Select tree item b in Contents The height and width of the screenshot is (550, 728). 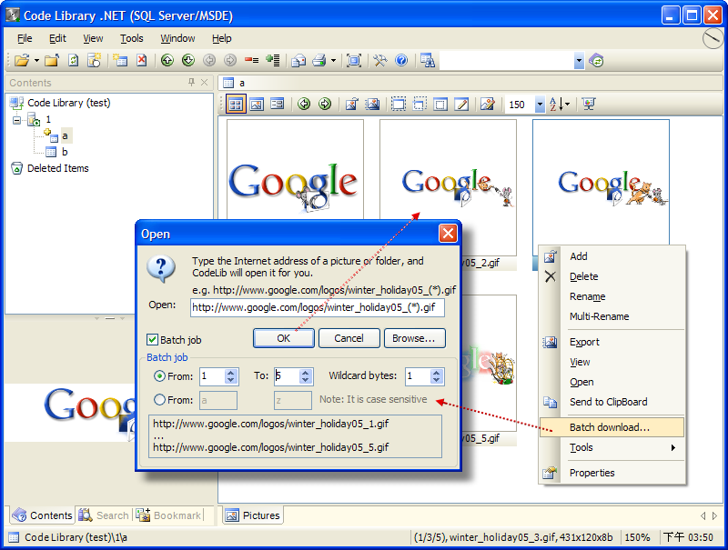65,152
